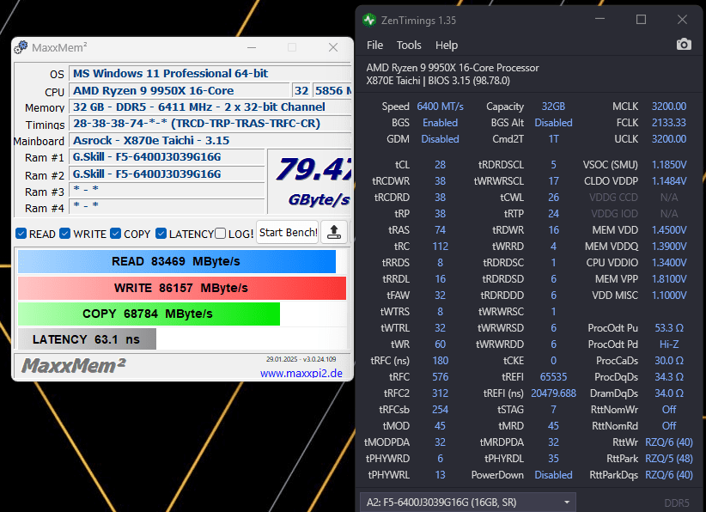Screen dimensions: 706x512
Task: Click the empty Ram #4 field
Action: pos(167,207)
